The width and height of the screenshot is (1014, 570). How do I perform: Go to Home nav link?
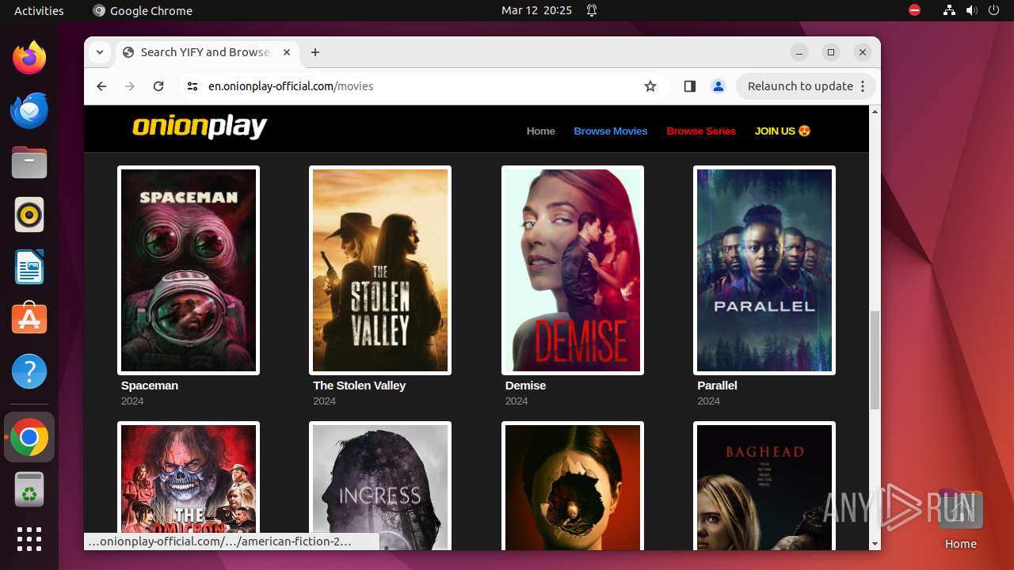point(541,131)
